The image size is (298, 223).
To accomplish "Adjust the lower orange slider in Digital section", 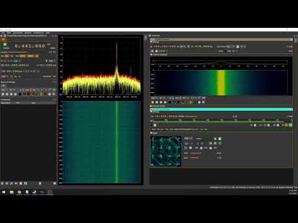I will pos(194,158).
